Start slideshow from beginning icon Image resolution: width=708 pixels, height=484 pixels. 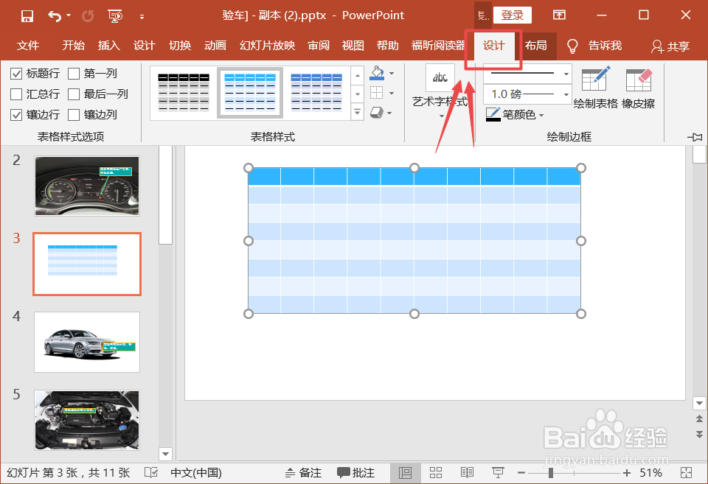[x=115, y=16]
